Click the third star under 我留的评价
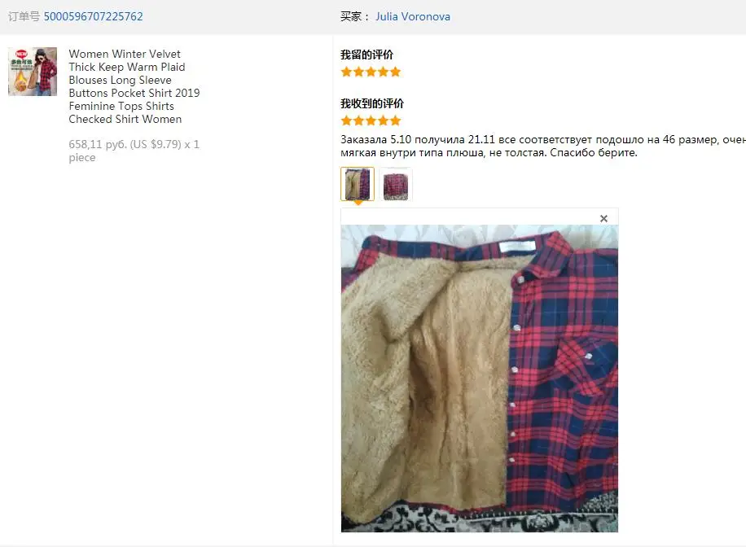 pyautogui.click(x=371, y=72)
